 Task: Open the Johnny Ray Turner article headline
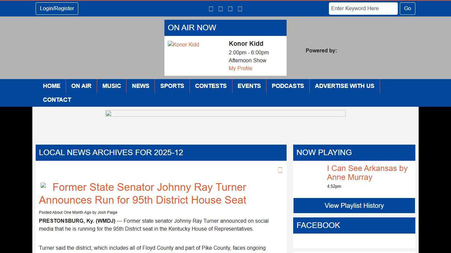pyautogui.click(x=143, y=193)
